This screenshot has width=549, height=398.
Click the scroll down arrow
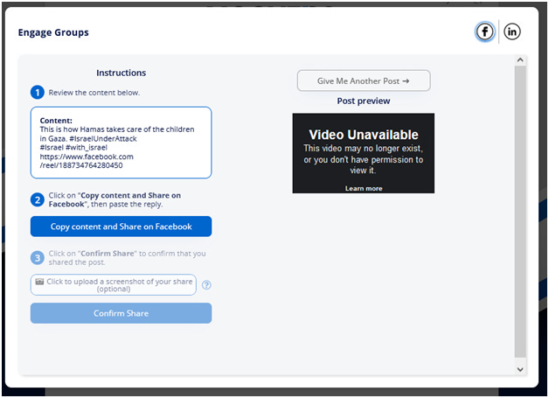pyautogui.click(x=520, y=369)
